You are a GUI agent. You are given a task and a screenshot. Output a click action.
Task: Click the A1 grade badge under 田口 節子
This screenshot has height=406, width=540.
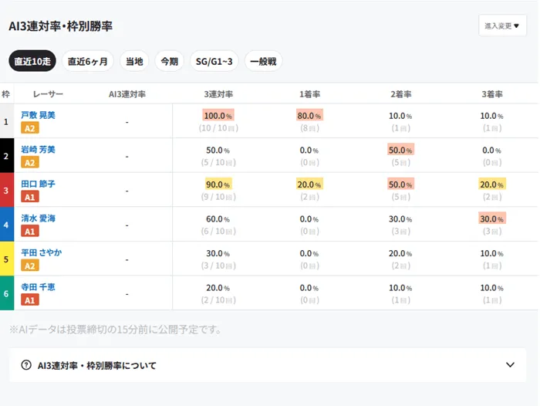[29, 197]
